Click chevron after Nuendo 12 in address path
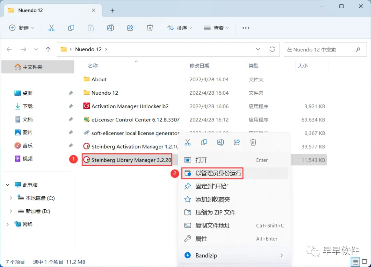This screenshot has width=371, height=267. click(106, 49)
